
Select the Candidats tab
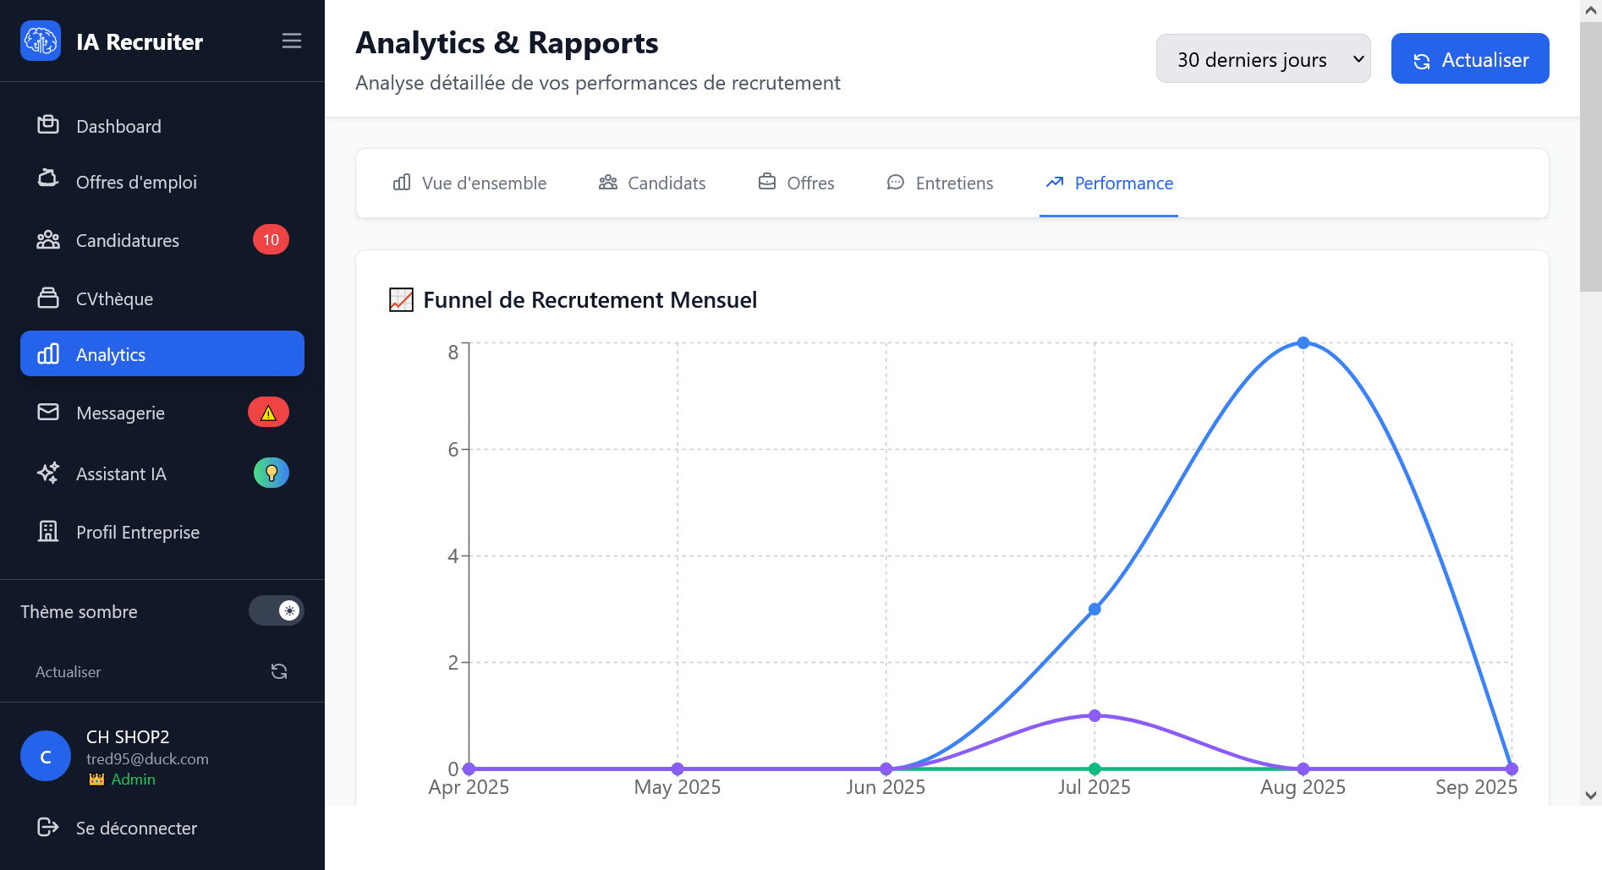pyautogui.click(x=652, y=183)
